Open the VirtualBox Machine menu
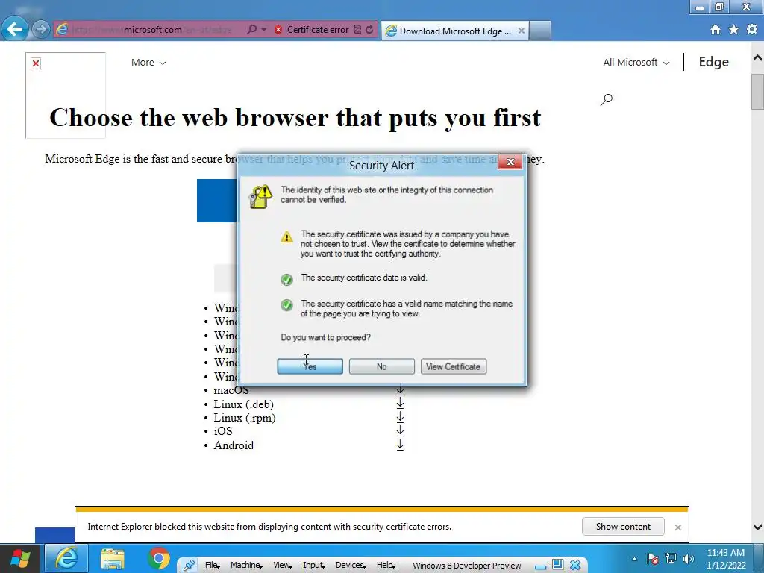The image size is (764, 573). [x=245, y=565]
